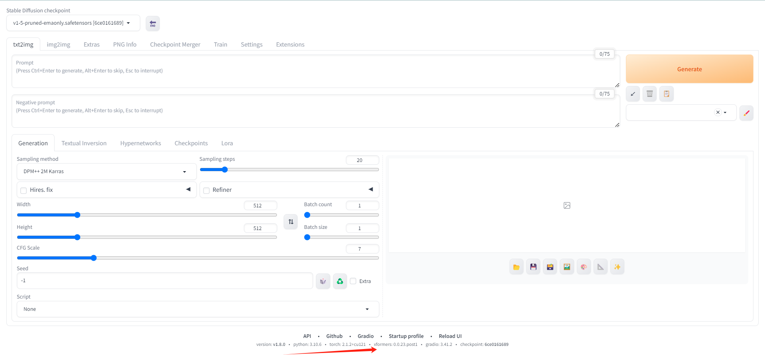
Task: Switch to Checkpoints sub-tab
Action: tap(191, 143)
